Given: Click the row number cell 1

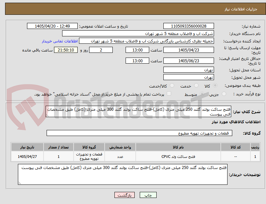Looking at the screenshot, I should tap(255, 157).
